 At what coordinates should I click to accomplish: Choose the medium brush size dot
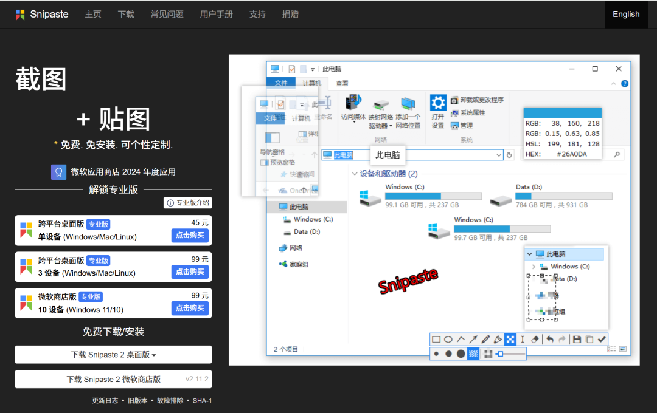coord(448,354)
